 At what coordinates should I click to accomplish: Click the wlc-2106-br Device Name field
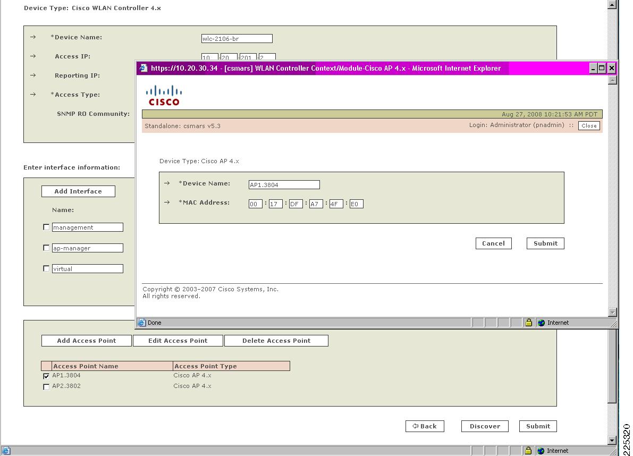[x=237, y=38]
